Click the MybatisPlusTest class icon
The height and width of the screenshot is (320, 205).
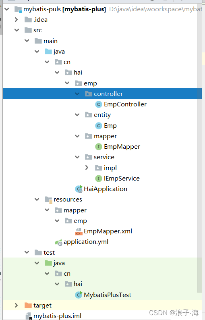click(x=79, y=295)
